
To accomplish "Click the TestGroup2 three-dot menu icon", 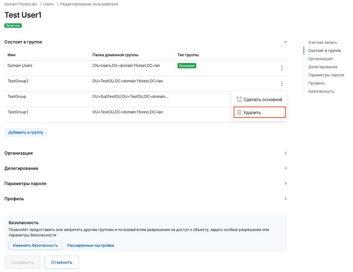I will (282, 84).
